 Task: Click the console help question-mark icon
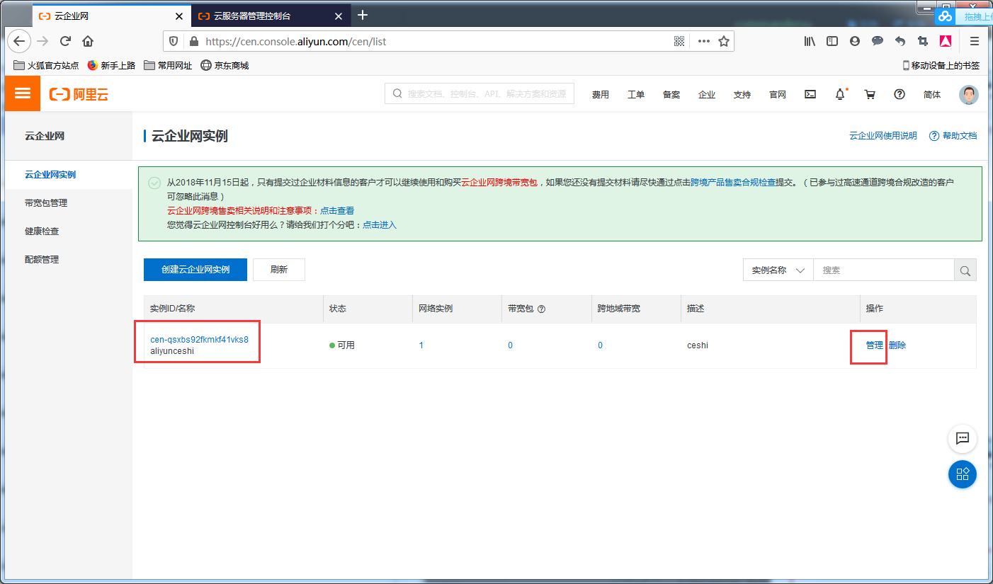click(899, 93)
